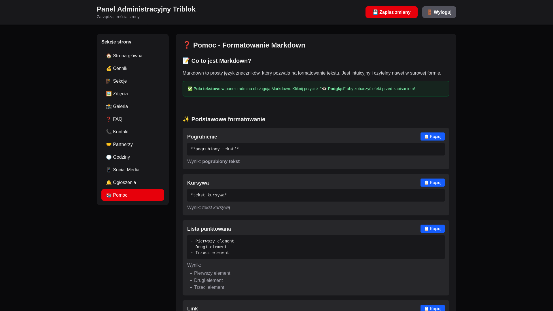Click the books icon on Pomoc
The height and width of the screenshot is (311, 553).
pyautogui.click(x=109, y=195)
